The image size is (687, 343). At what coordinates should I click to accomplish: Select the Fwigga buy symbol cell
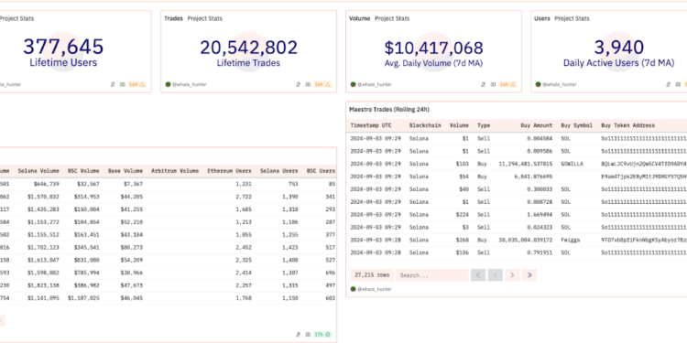(570, 241)
